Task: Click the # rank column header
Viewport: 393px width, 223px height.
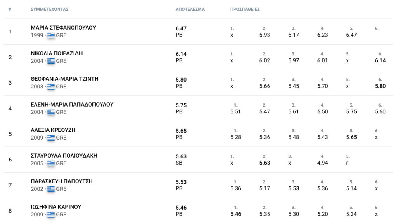Action: pos(10,9)
